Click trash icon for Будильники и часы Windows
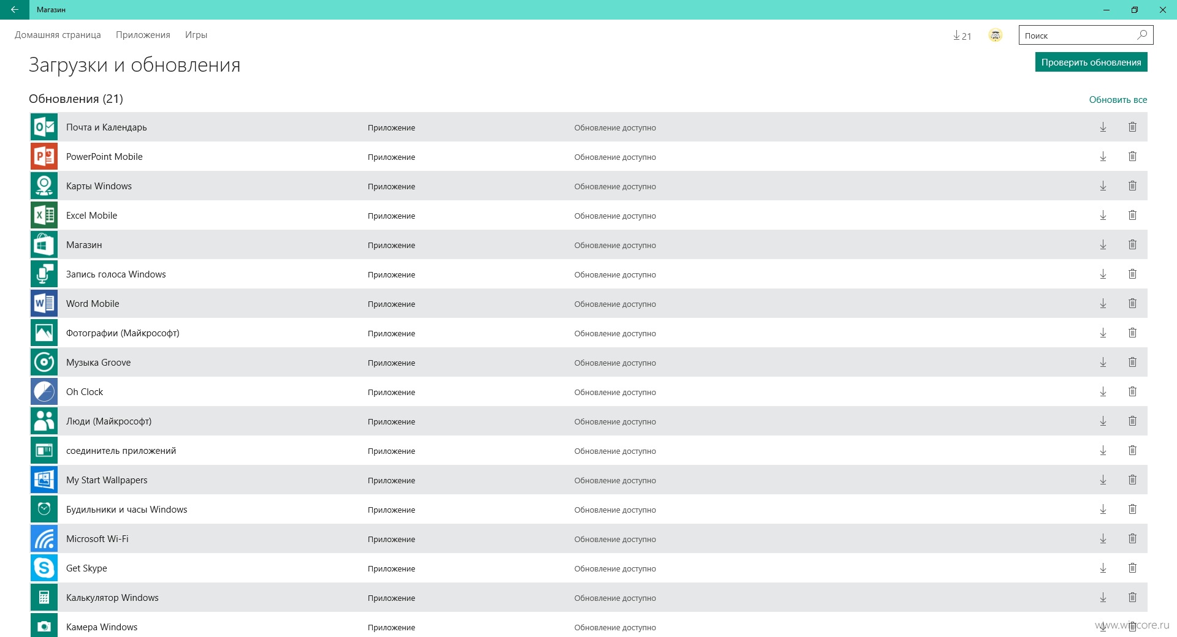The image size is (1177, 637). (x=1132, y=509)
